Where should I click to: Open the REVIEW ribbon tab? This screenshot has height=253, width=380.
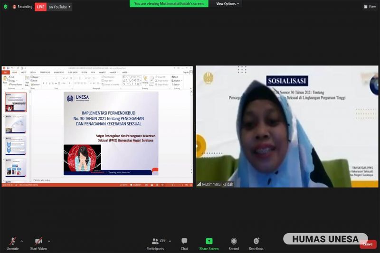[85, 73]
